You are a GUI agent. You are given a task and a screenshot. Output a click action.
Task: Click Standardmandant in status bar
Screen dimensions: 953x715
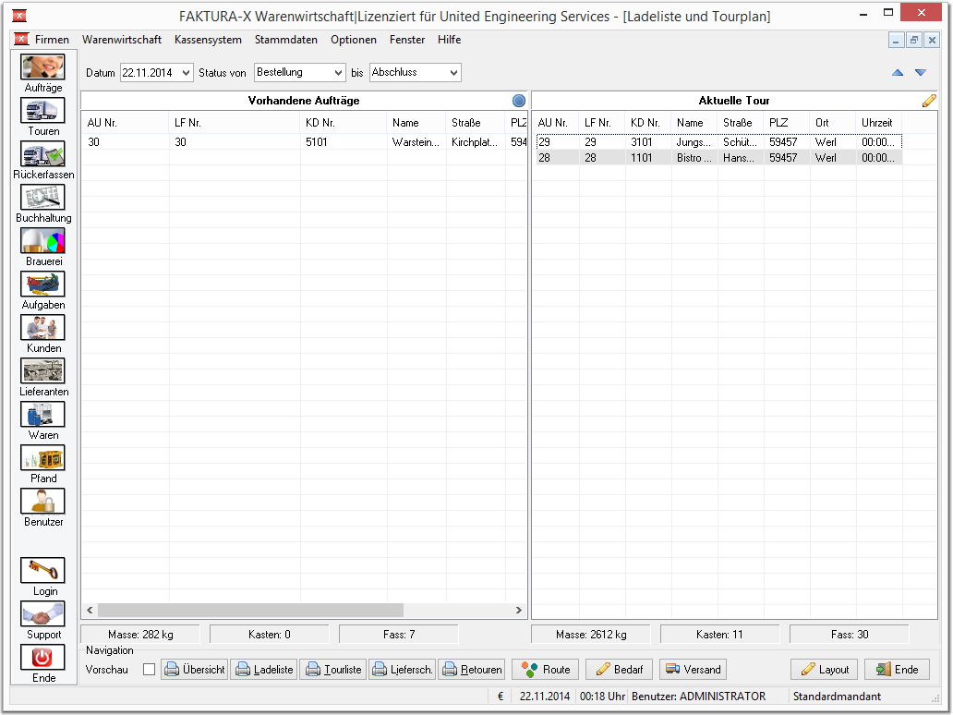point(837,697)
